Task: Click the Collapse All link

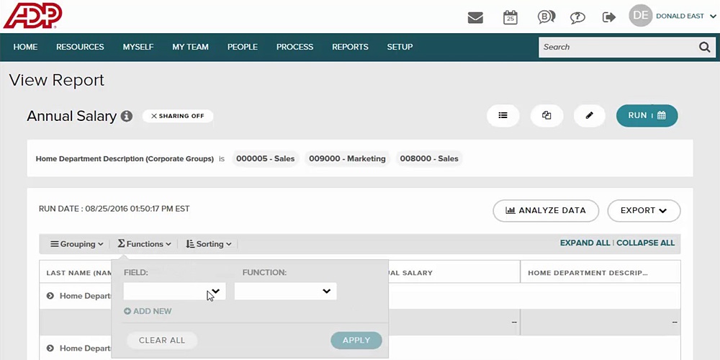Action: (x=645, y=243)
